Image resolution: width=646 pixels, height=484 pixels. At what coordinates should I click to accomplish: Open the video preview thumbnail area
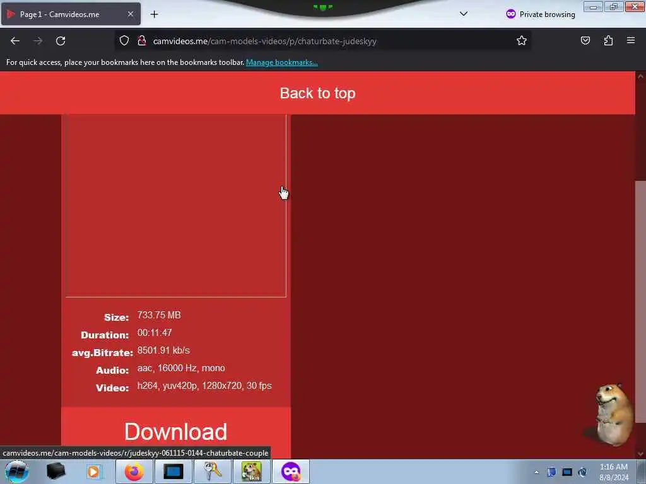tap(176, 205)
